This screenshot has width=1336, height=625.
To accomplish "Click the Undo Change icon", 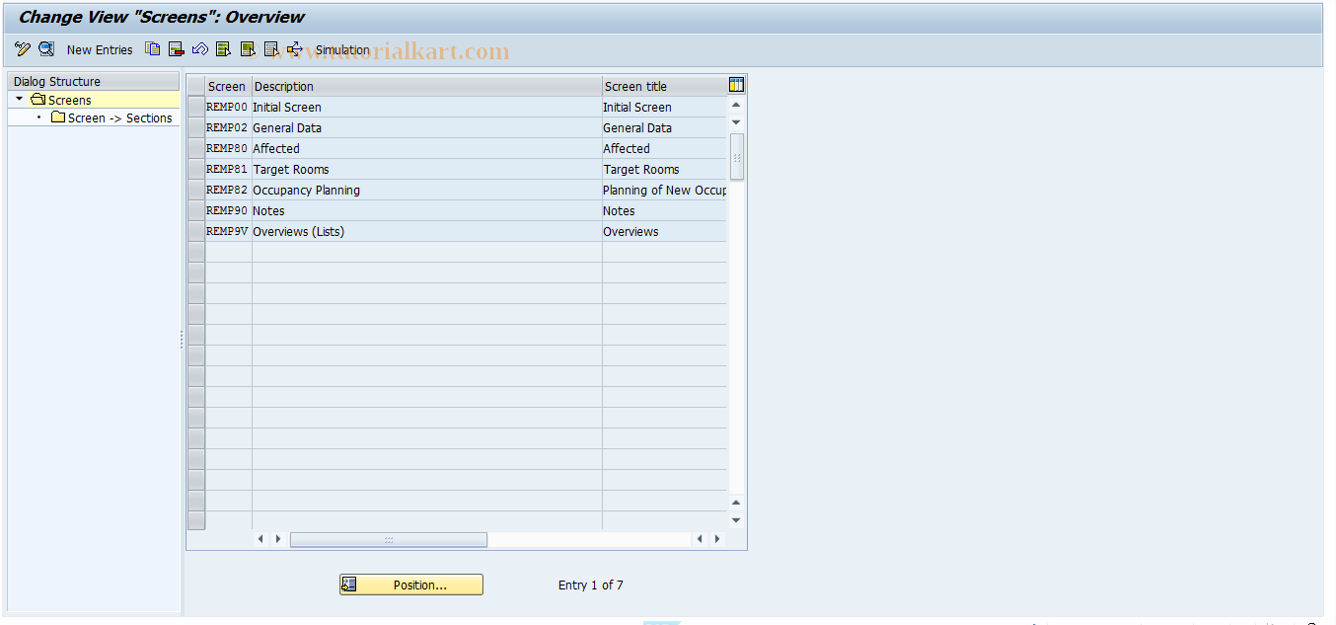I will [200, 48].
